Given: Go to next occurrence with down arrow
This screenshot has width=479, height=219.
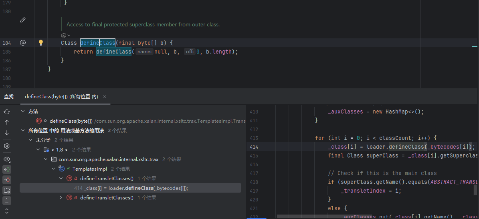Looking at the screenshot, I should click(x=7, y=133).
